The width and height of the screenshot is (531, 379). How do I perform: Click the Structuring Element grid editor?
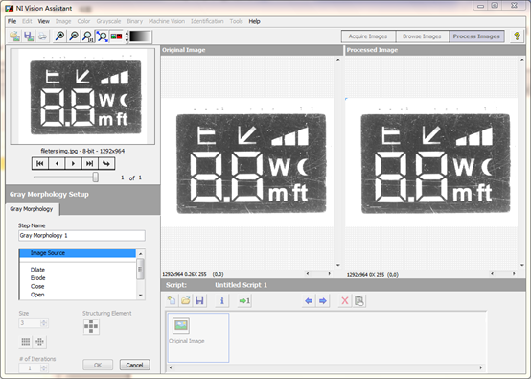[91, 326]
